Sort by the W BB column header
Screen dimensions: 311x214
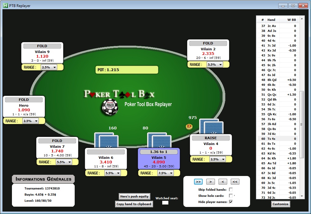tap(289, 20)
